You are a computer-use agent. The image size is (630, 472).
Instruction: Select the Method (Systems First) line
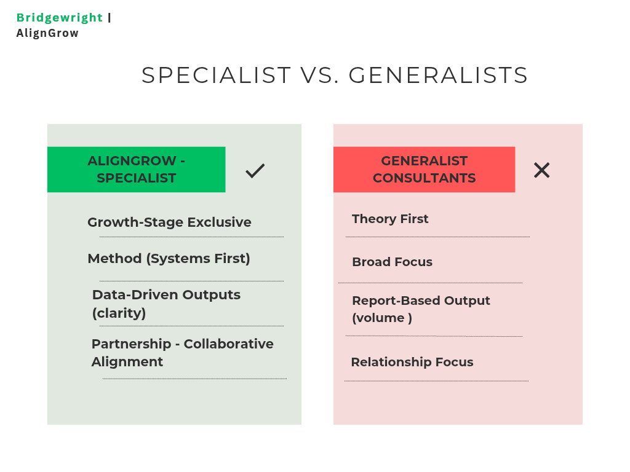point(169,259)
